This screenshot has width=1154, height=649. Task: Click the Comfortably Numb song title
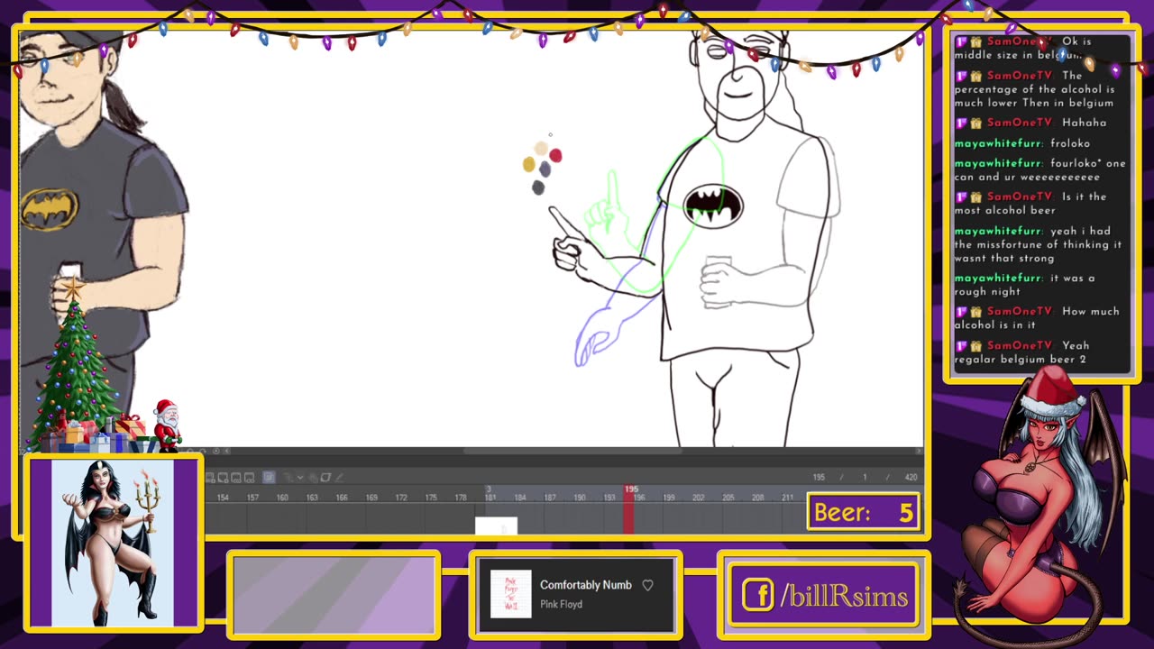[586, 585]
